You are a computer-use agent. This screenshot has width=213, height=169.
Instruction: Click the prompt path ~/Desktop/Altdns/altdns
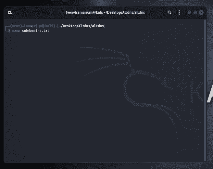click(x=81, y=26)
